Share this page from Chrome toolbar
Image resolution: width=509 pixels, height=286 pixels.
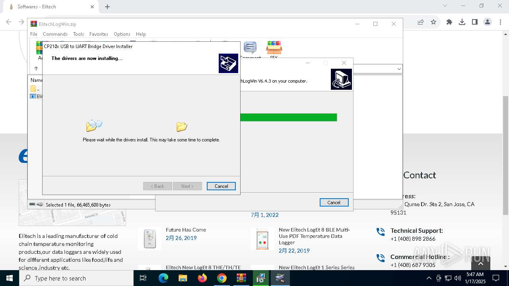(x=420, y=22)
